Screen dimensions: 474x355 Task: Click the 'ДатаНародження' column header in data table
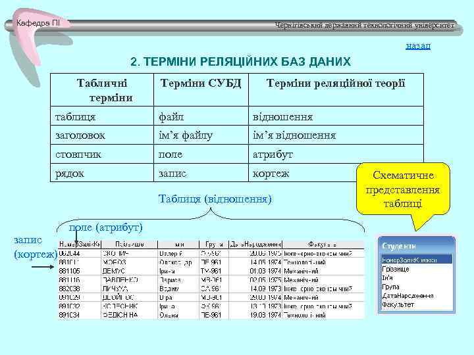255,244
